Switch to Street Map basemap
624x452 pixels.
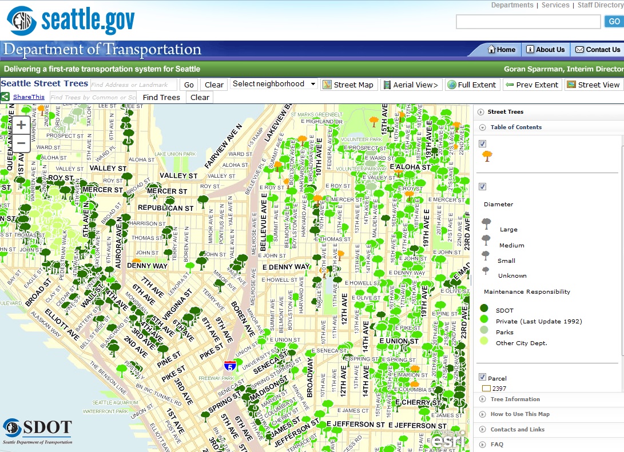click(348, 84)
